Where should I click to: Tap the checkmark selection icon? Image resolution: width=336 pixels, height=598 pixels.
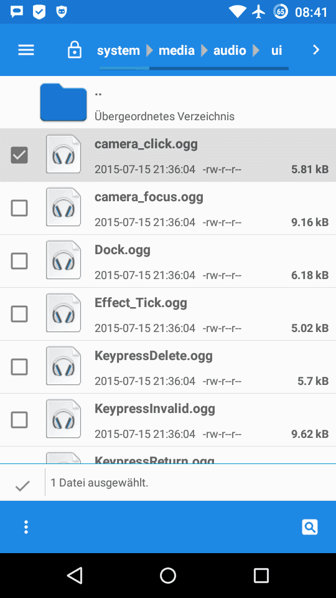(x=22, y=485)
